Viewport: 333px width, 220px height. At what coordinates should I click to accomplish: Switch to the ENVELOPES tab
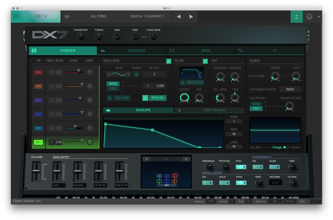[132, 51]
